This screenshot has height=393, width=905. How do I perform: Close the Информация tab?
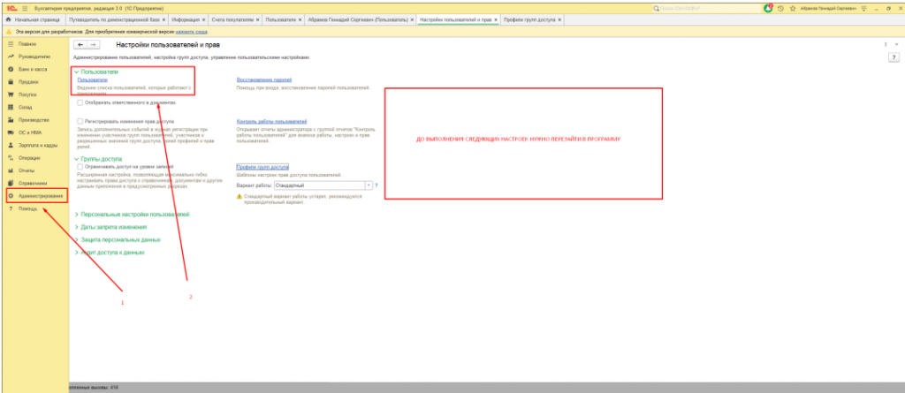point(204,19)
